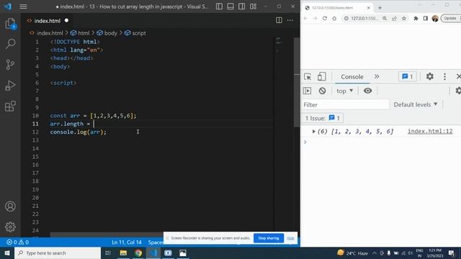Reload the page in Chrome
This screenshot has height=259, width=461.
click(x=325, y=18)
